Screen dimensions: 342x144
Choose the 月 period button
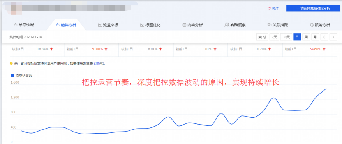pos(315,37)
